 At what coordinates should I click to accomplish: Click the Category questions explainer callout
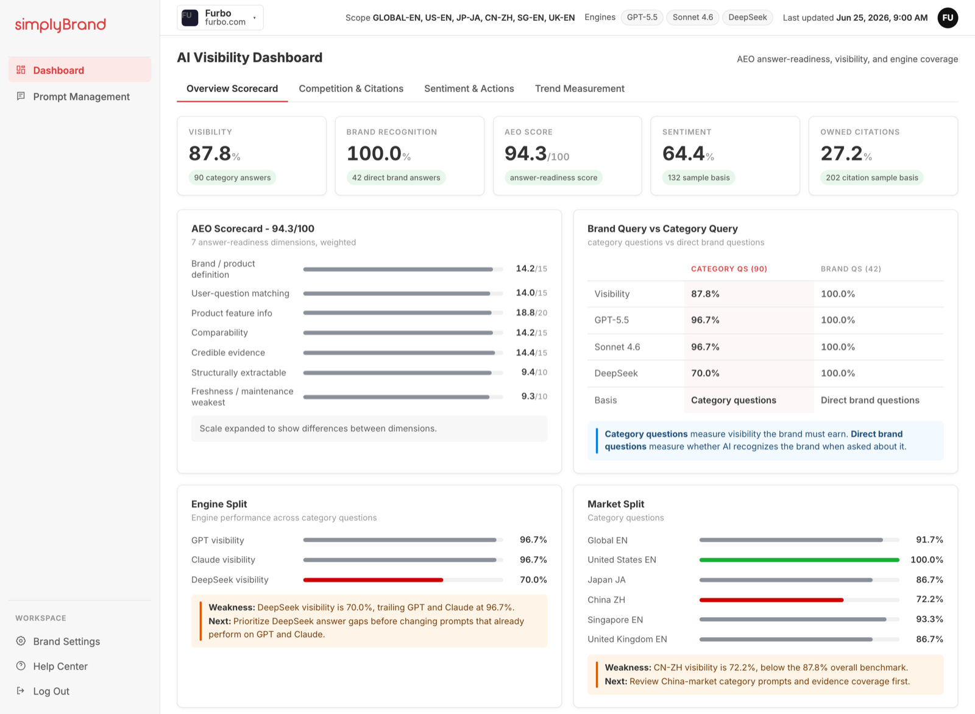point(765,440)
